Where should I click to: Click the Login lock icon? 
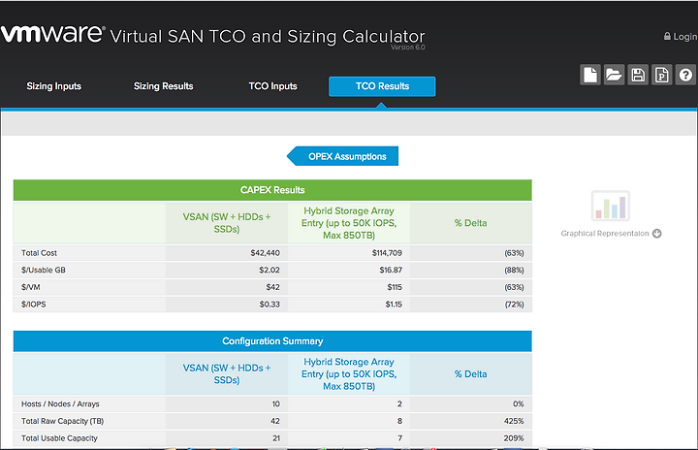pyautogui.click(x=667, y=36)
